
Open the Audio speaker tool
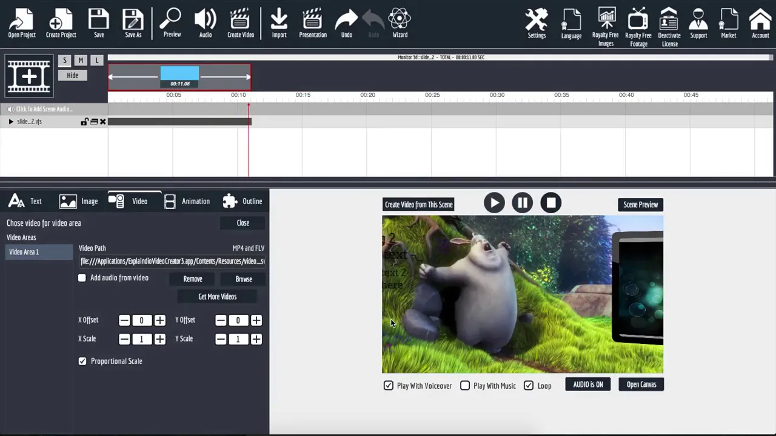click(x=206, y=23)
